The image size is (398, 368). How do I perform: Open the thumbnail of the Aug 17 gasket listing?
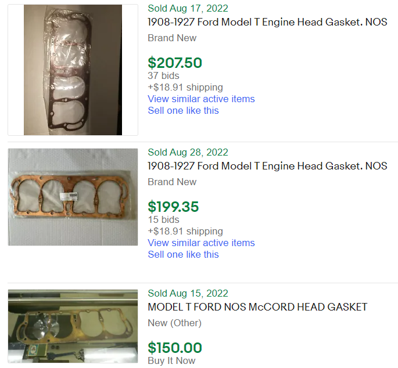(x=73, y=70)
